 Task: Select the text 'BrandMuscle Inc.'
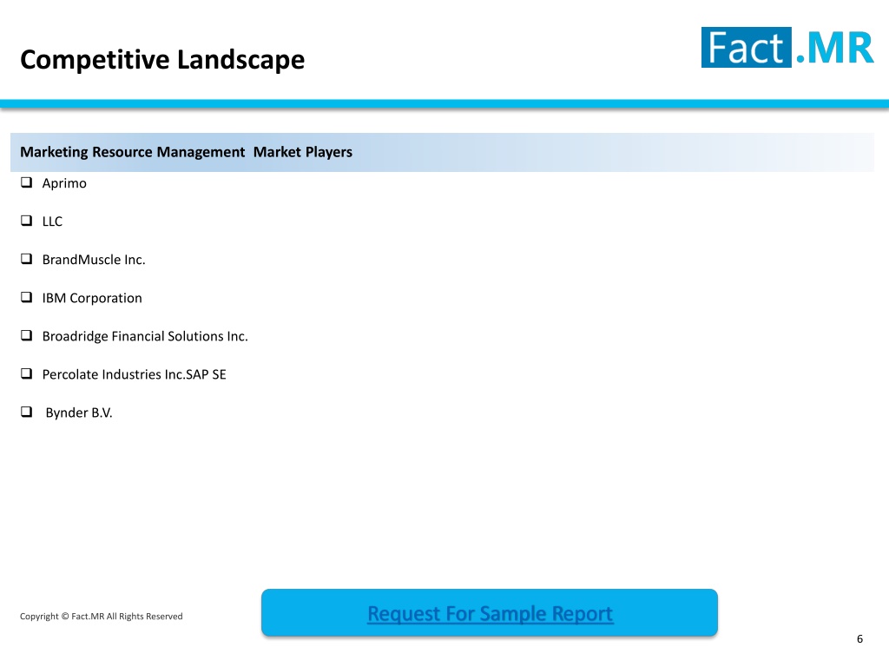click(94, 260)
